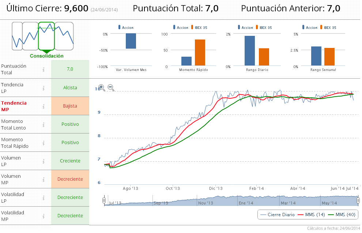Image resolution: width=362 pixels, height=233 pixels.
Task: Click the zoom in magnifier icon
Action: pyautogui.click(x=102, y=88)
